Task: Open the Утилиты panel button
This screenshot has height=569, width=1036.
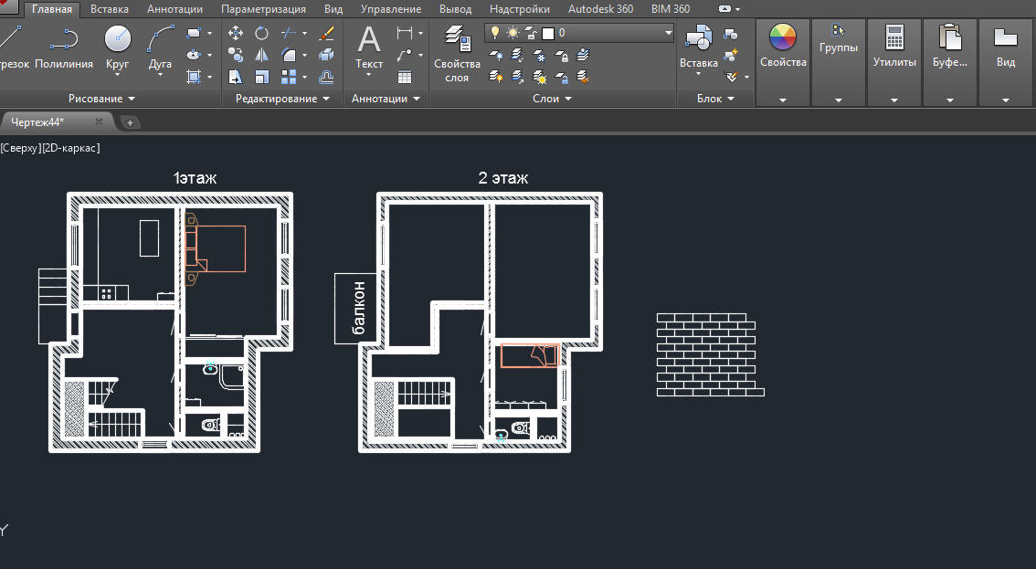Action: point(894,62)
